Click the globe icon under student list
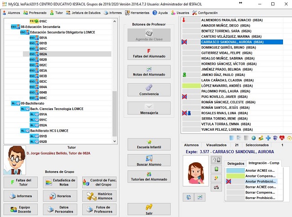 pos(253,138)
